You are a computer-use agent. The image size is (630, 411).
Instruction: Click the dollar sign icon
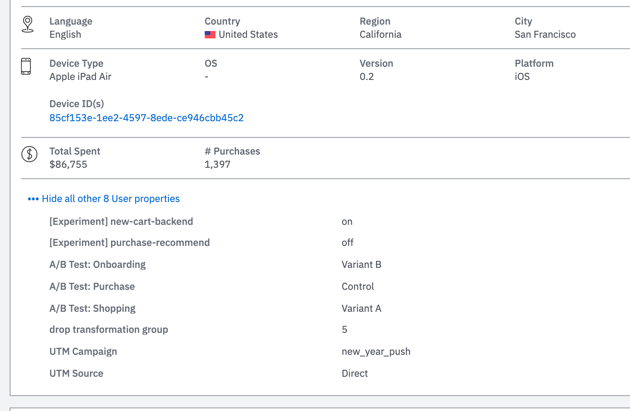[29, 154]
